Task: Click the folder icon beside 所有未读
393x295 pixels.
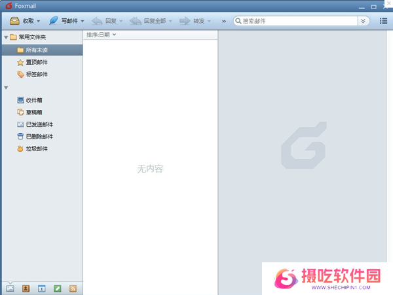Action: pyautogui.click(x=20, y=50)
